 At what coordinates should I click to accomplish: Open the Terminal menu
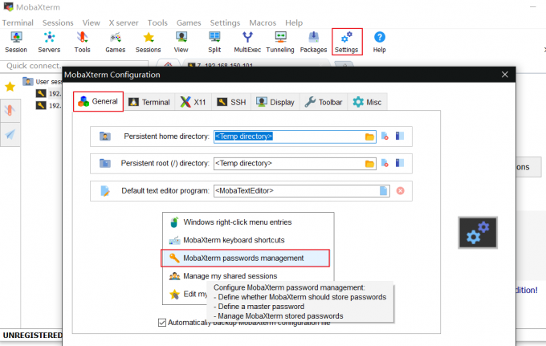tap(18, 22)
